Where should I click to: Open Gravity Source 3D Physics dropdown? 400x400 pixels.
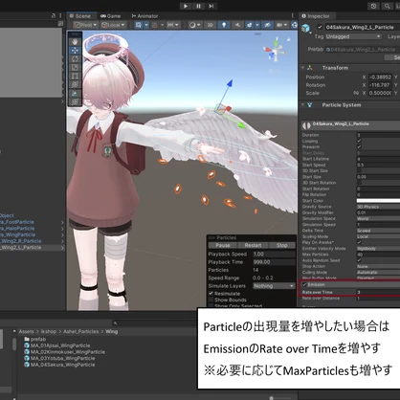click(378, 207)
